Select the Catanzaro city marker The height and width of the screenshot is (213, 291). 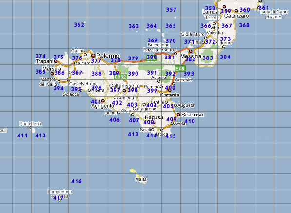point(236,11)
